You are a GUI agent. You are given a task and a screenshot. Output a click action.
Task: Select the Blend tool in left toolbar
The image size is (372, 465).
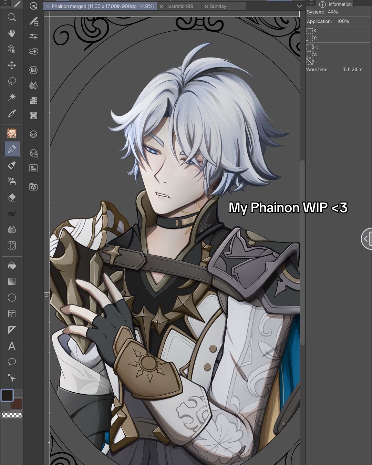click(12, 229)
